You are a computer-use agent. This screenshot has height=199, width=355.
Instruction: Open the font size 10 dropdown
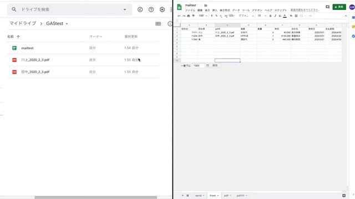pos(262,16)
